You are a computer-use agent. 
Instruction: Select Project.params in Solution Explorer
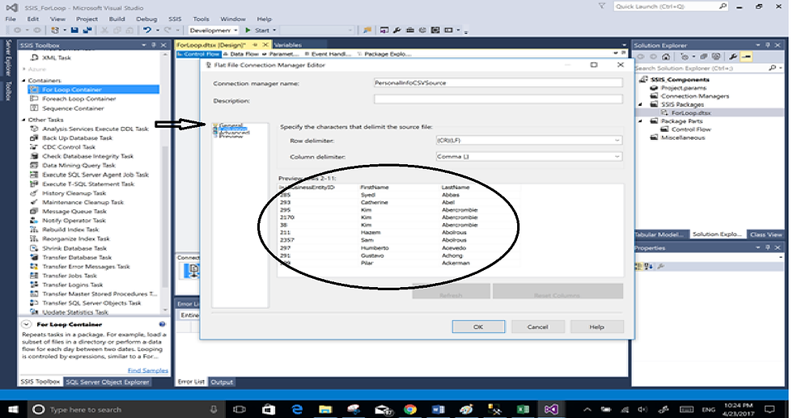(683, 88)
